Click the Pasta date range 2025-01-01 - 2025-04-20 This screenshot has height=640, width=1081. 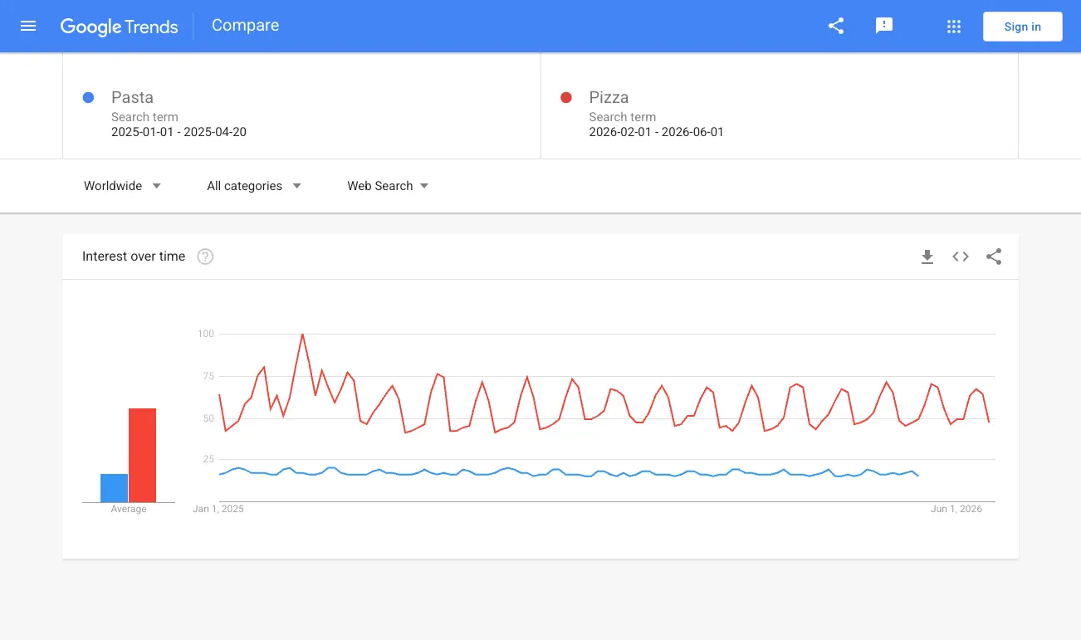tap(179, 132)
